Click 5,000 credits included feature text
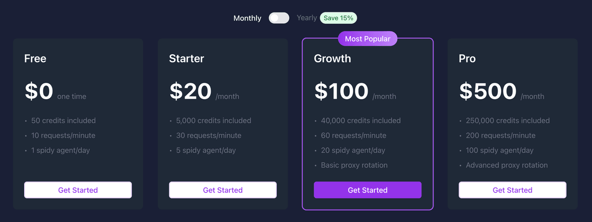The height and width of the screenshot is (222, 592). click(214, 121)
